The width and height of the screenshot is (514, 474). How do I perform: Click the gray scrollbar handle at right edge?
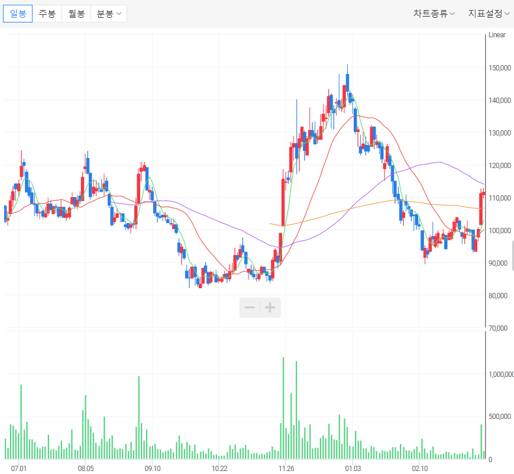coord(513,256)
